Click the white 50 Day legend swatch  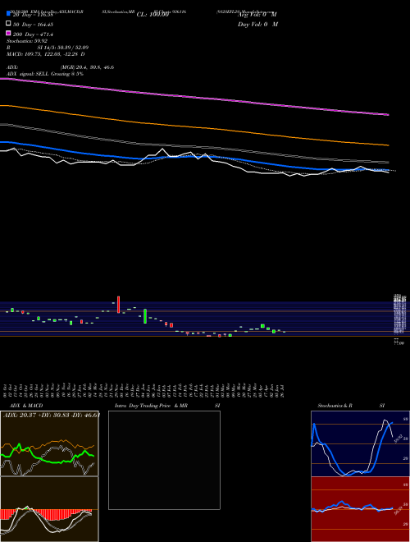point(9,24)
